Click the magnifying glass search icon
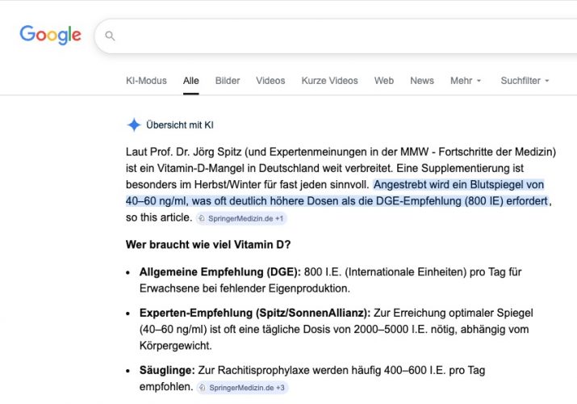The height and width of the screenshot is (404, 577). coord(111,36)
